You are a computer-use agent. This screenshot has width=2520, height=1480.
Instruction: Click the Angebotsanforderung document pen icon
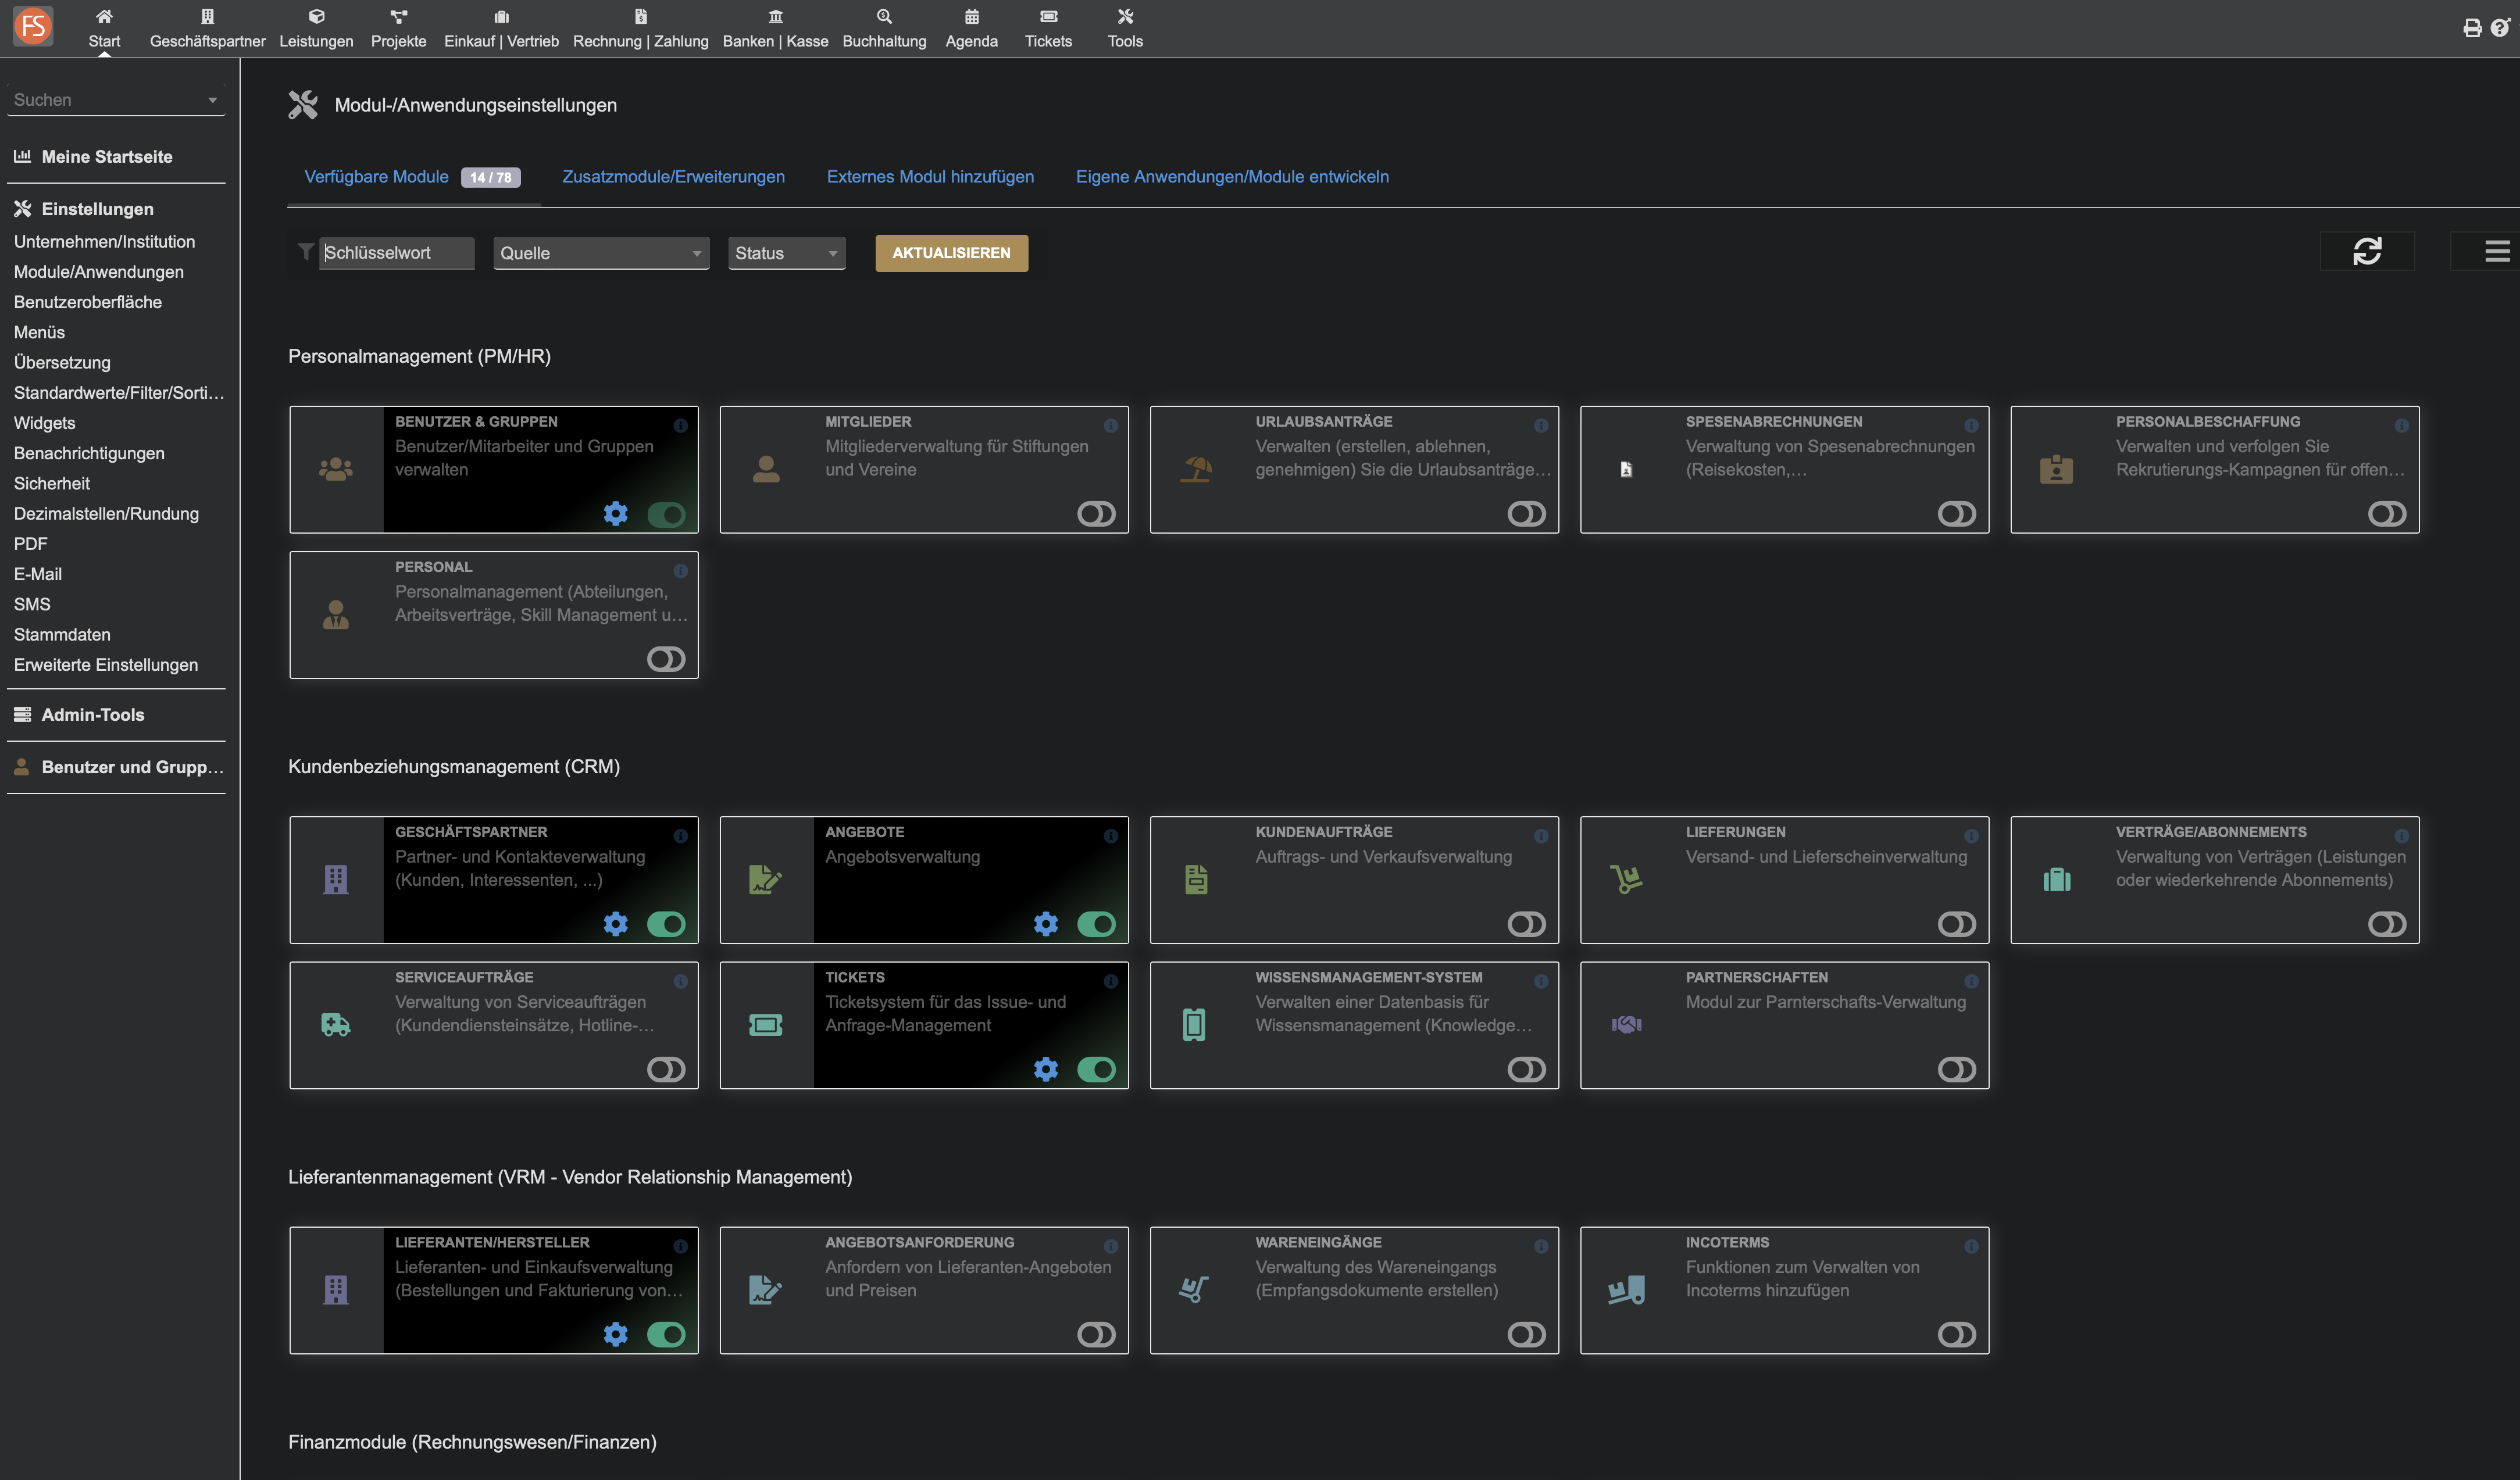click(765, 1290)
